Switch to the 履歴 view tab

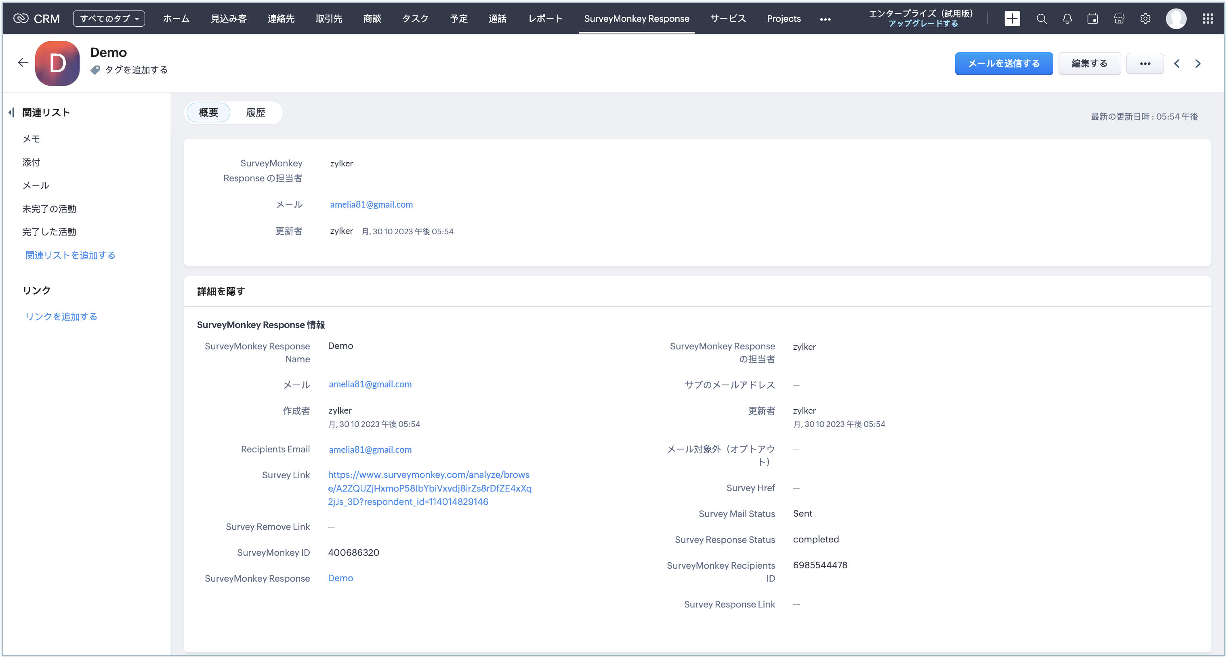click(x=256, y=113)
